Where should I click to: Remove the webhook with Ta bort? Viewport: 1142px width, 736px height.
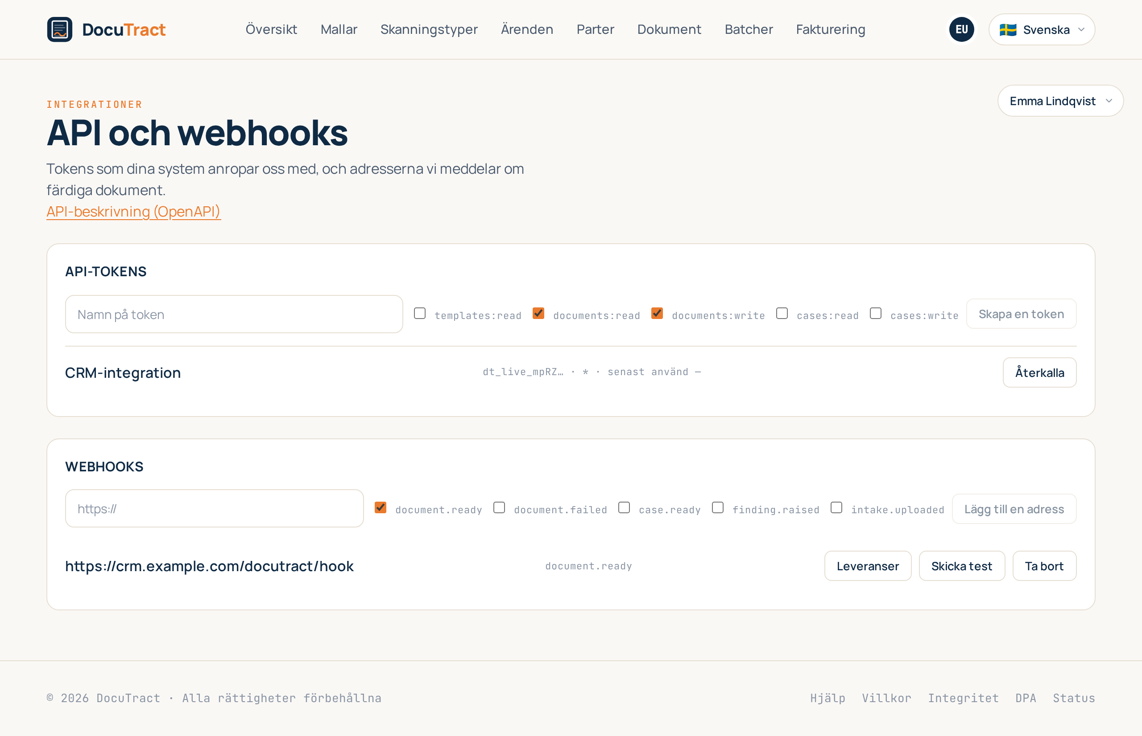[1044, 566]
